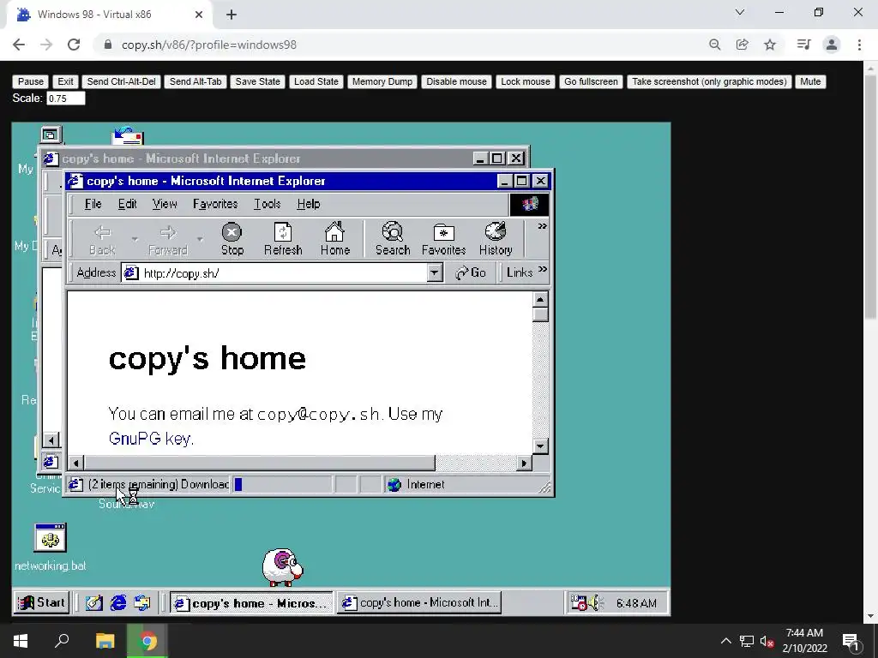Open File Explorer from Windows taskbar

[x=105, y=641]
